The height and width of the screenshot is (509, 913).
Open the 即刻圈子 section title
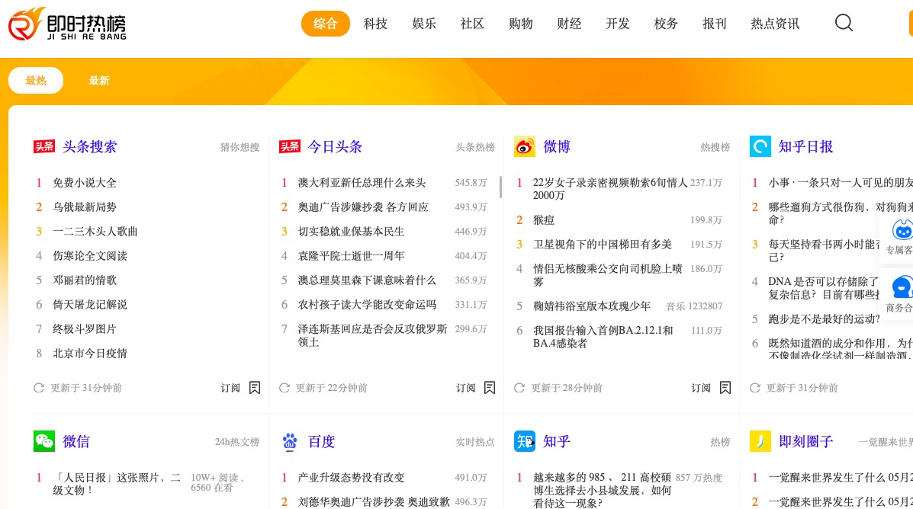pos(806,441)
